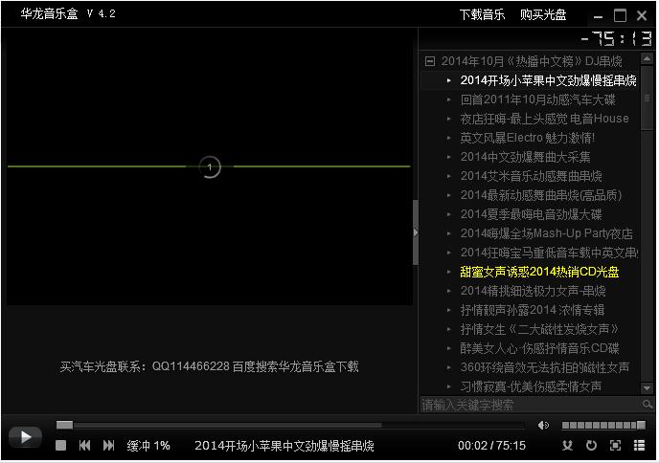Open the 购买光盘 menu
This screenshot has width=659, height=463.
(543, 14)
